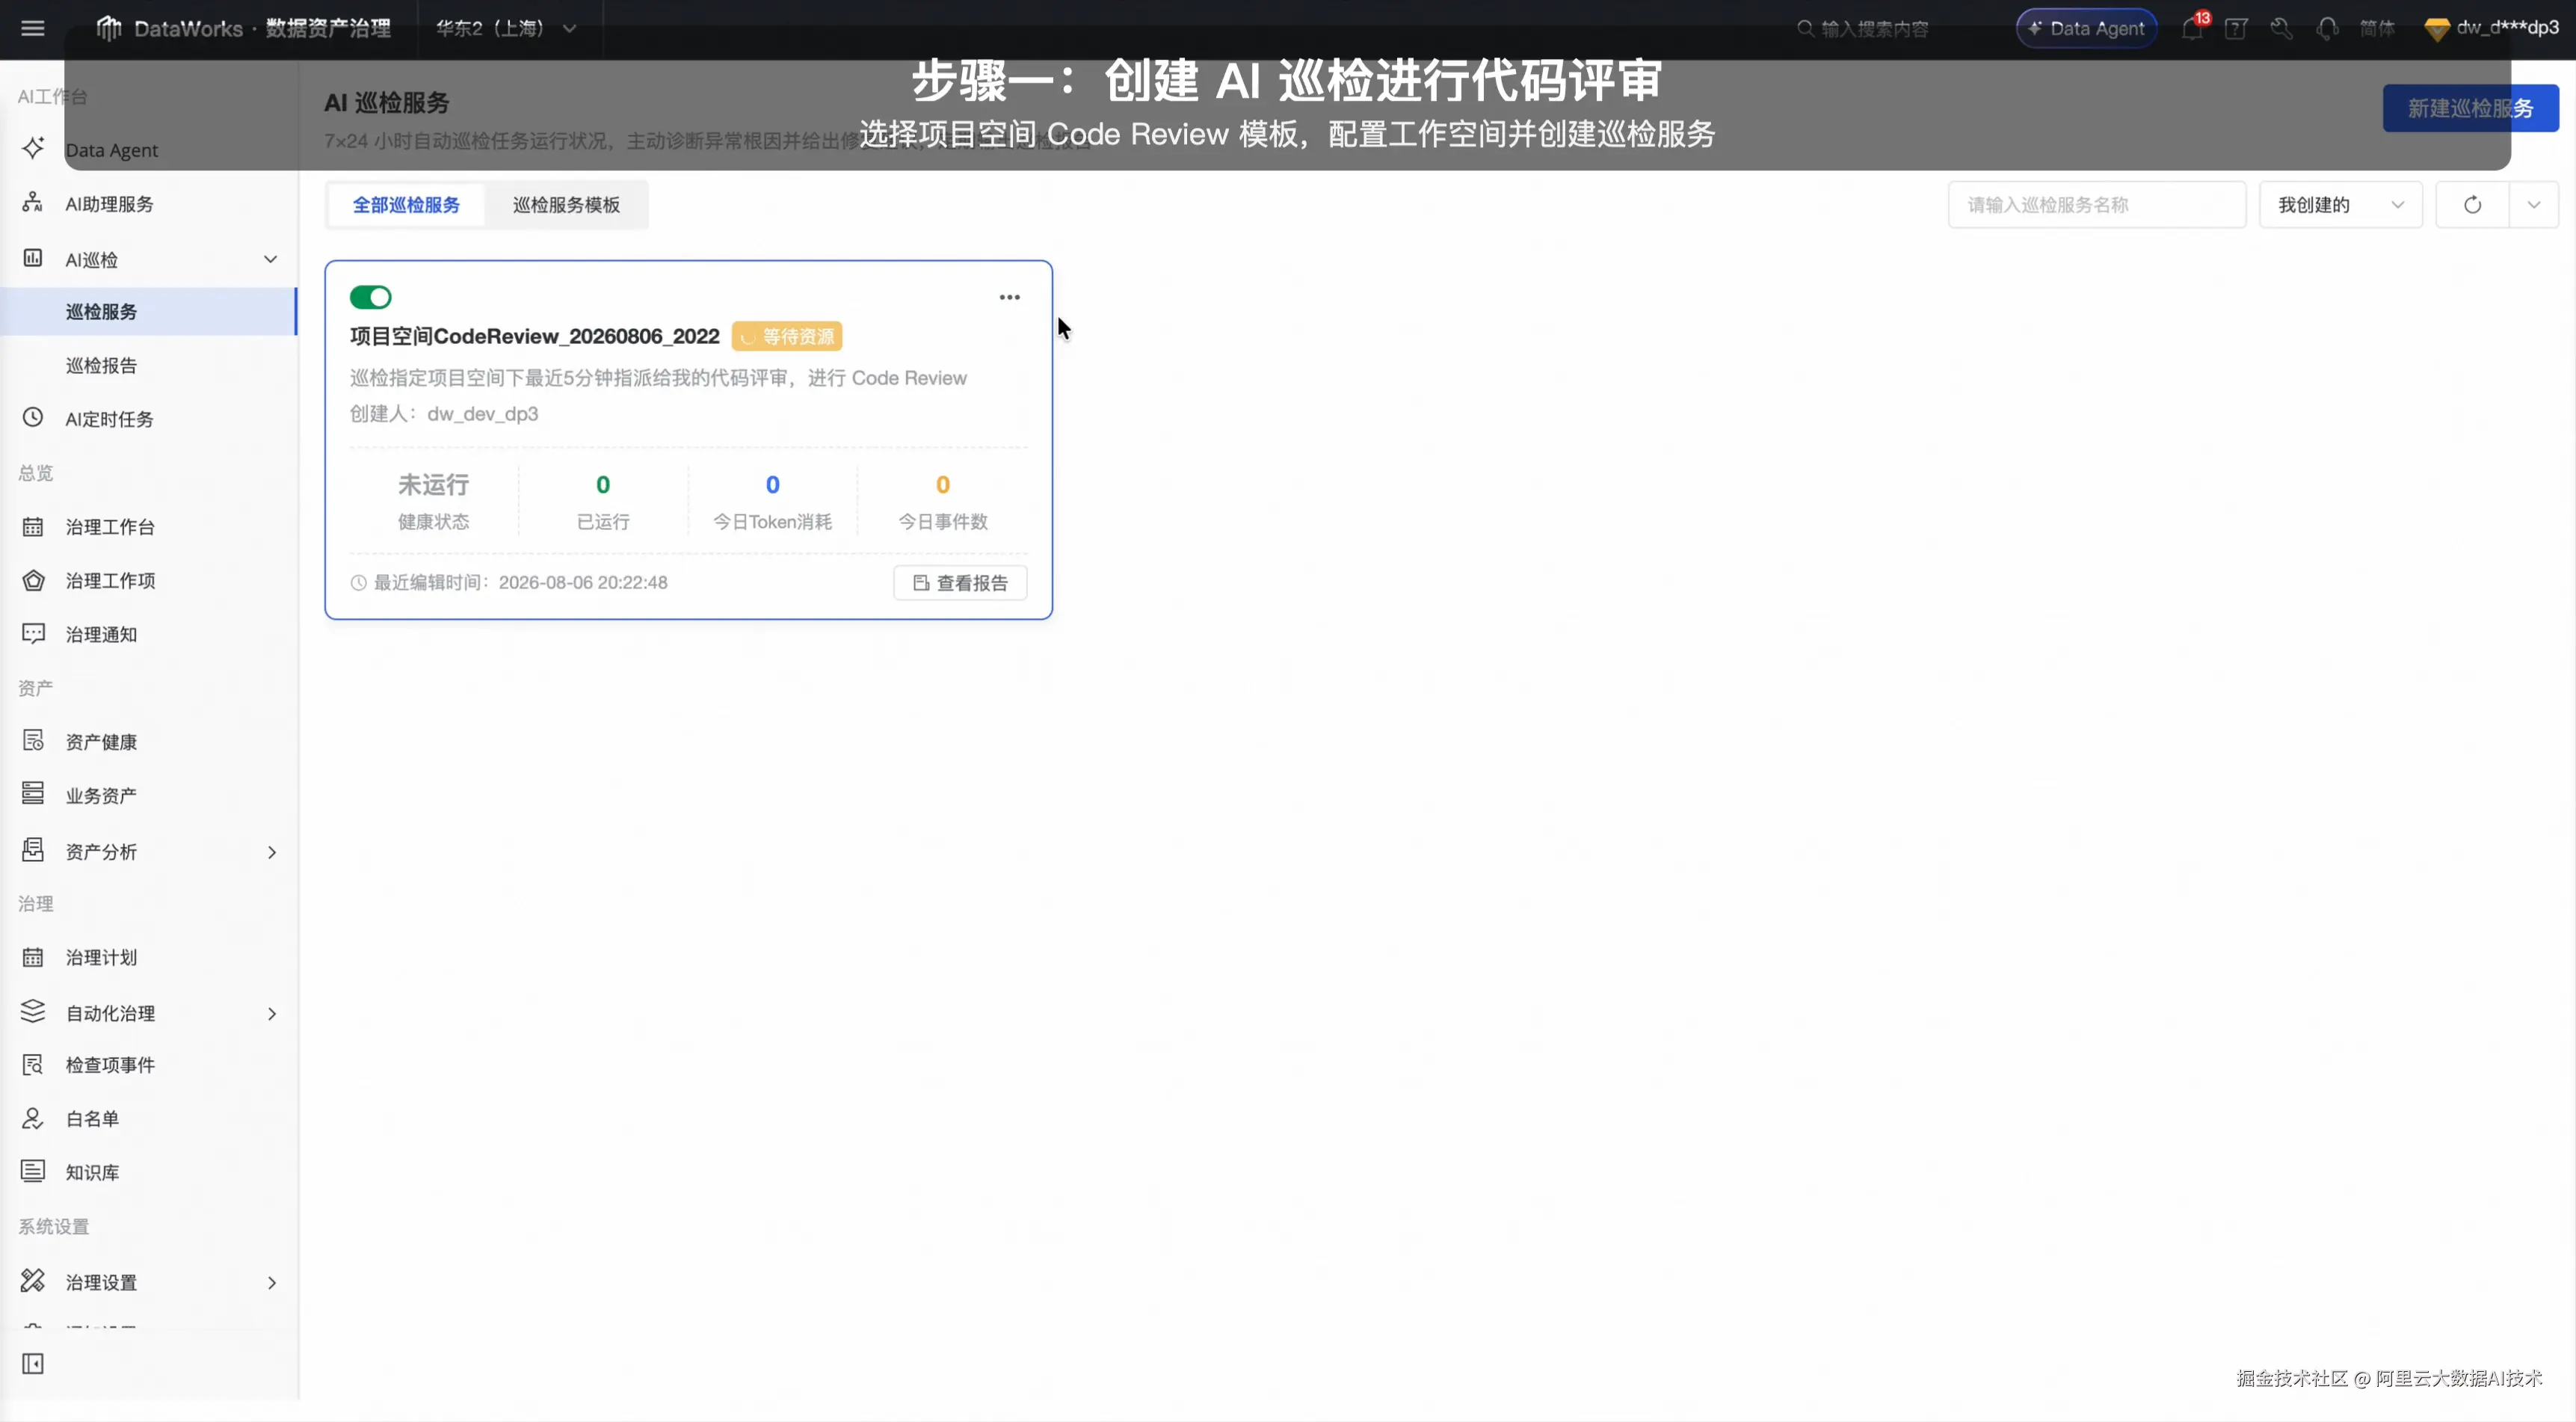Screen dimensions: 2576x1422
Task: Click the Data Agent sparkle sidebar icon
Action: pyautogui.click(x=33, y=149)
